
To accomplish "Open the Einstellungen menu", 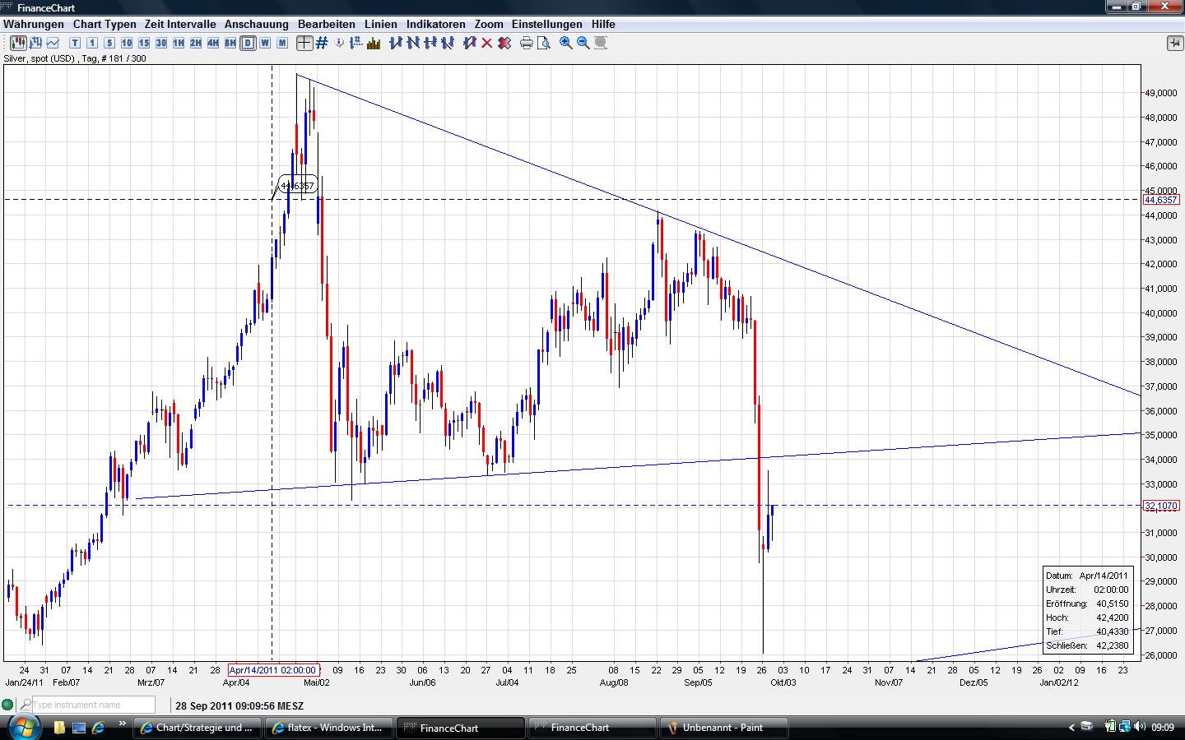I will tap(547, 24).
